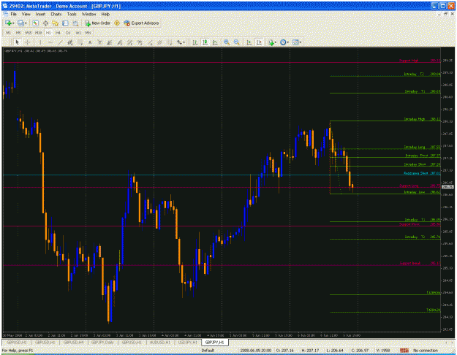Select the Text Label (T) tool
The image size is (457, 355).
[99, 42]
